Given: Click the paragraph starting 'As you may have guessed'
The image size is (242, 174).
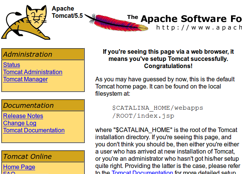Looking at the screenshot, I should tap(165, 87).
